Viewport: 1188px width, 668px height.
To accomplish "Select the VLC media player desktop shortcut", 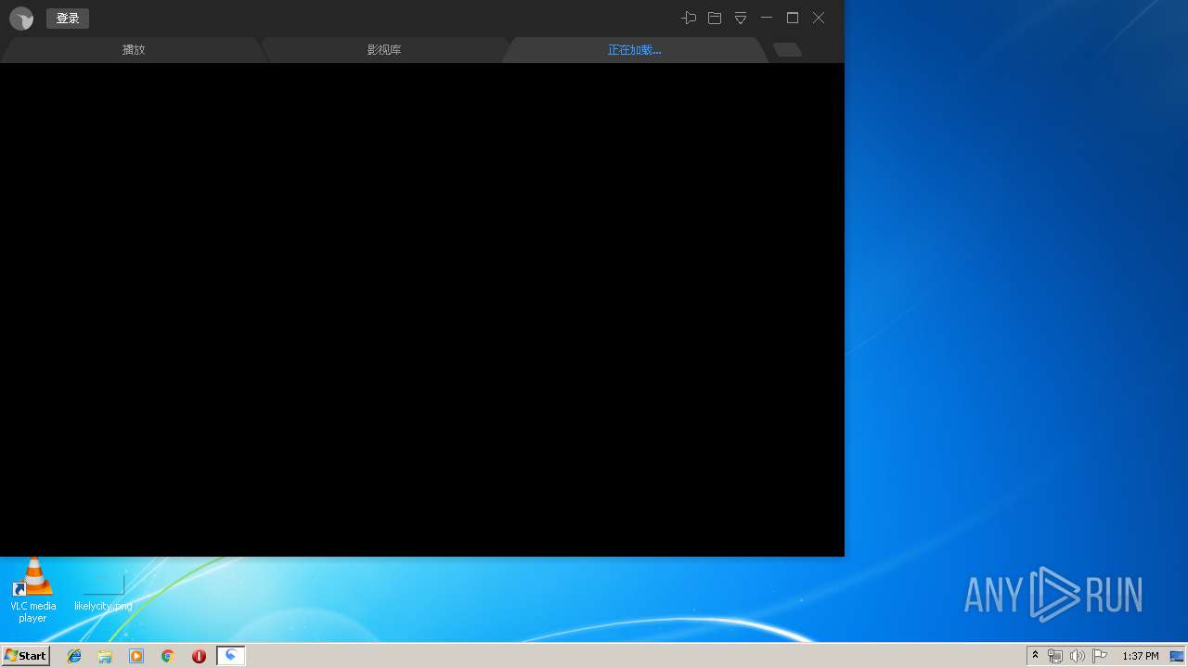I will 32,590.
